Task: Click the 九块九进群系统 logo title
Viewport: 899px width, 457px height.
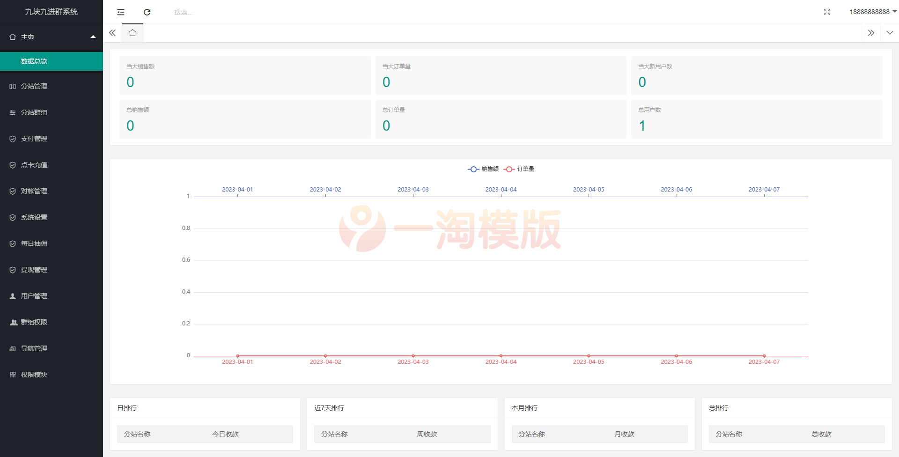Action: pos(52,12)
